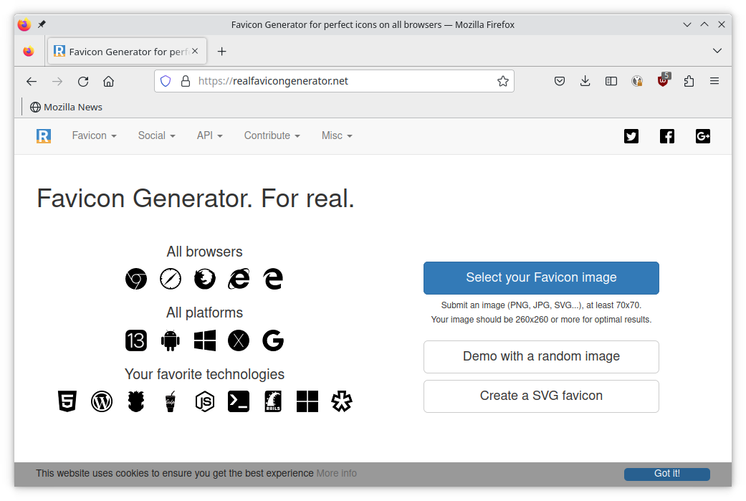Expand the Favicon dropdown menu
The width and height of the screenshot is (746, 501).
pyautogui.click(x=94, y=135)
